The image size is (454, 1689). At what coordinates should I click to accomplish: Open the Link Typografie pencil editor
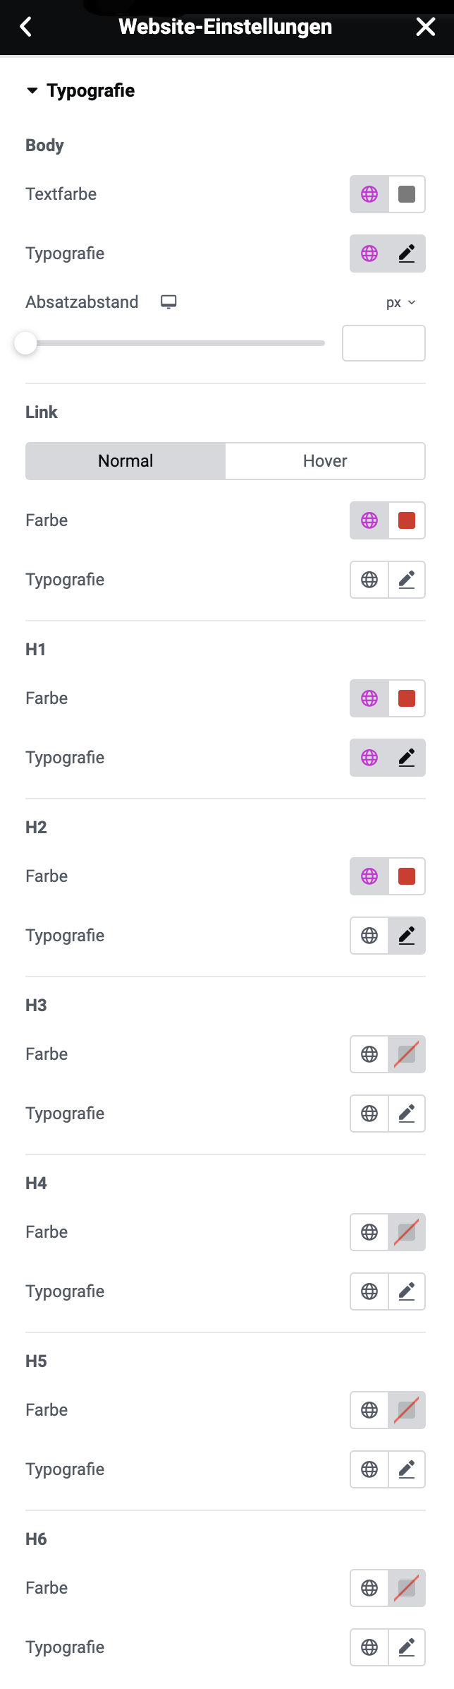[407, 580]
